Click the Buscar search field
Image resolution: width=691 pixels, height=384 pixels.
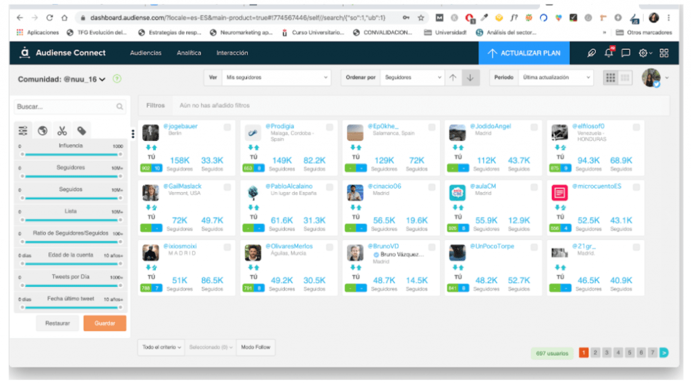tap(70, 106)
